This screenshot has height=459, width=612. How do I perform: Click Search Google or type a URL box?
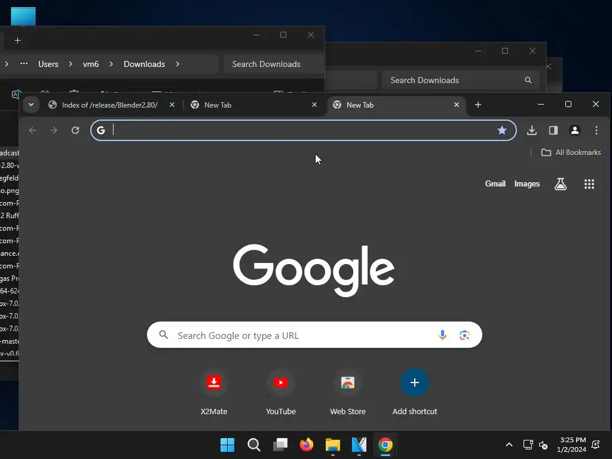tap(314, 335)
